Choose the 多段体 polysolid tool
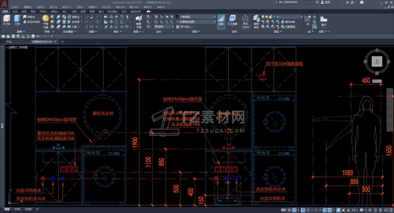394x213 pixels. [x=29, y=17]
